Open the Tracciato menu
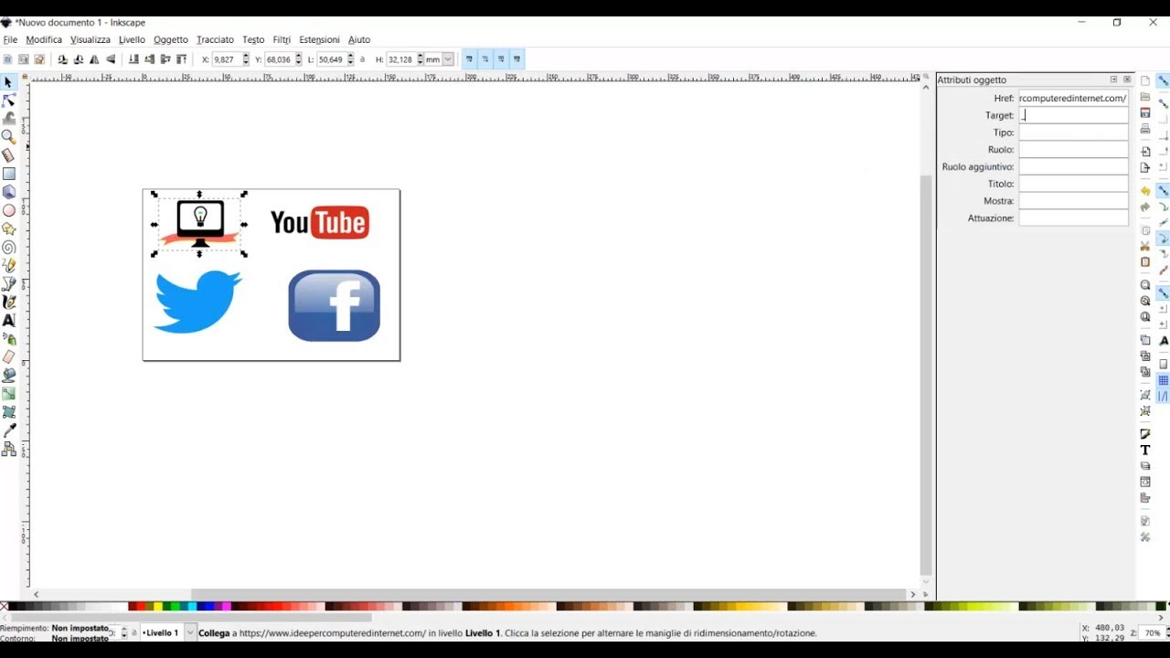Viewport: 1170px width, 658px height. click(215, 40)
